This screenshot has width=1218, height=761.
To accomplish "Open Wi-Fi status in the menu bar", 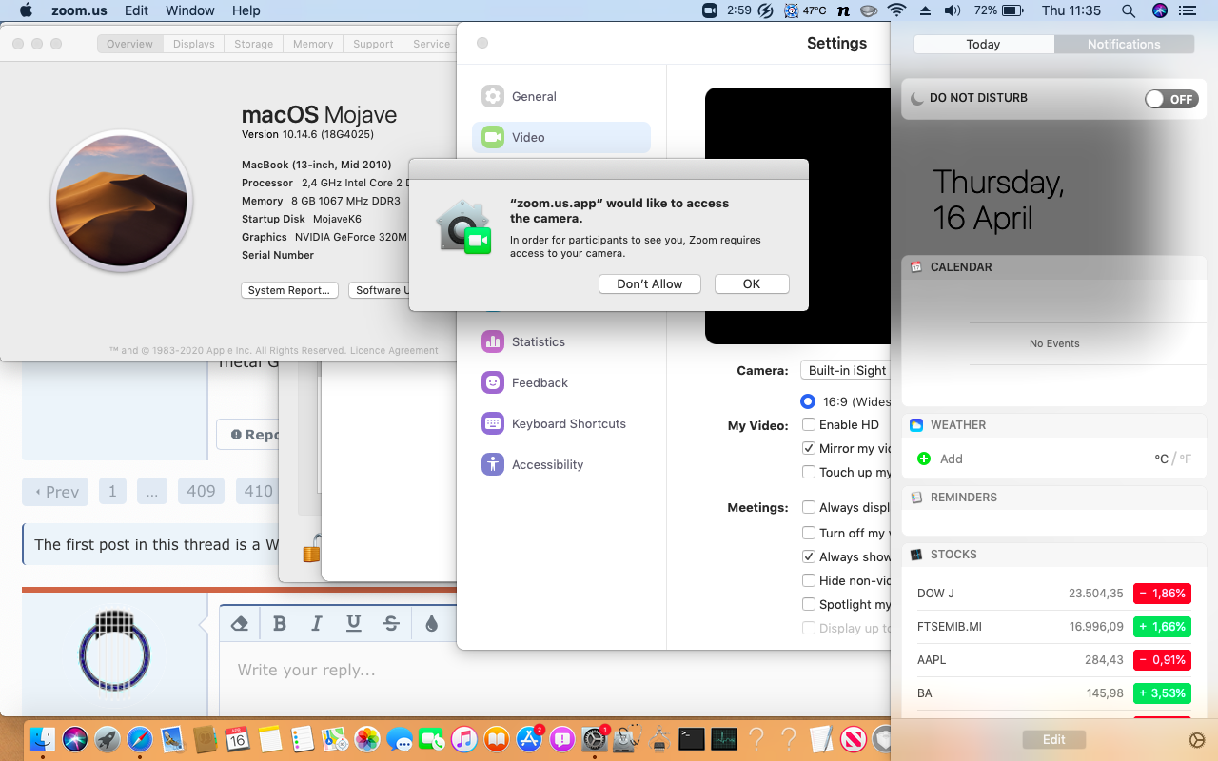I will (895, 10).
